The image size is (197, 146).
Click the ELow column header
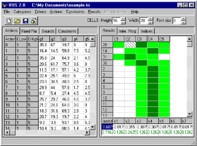(x=21, y=39)
